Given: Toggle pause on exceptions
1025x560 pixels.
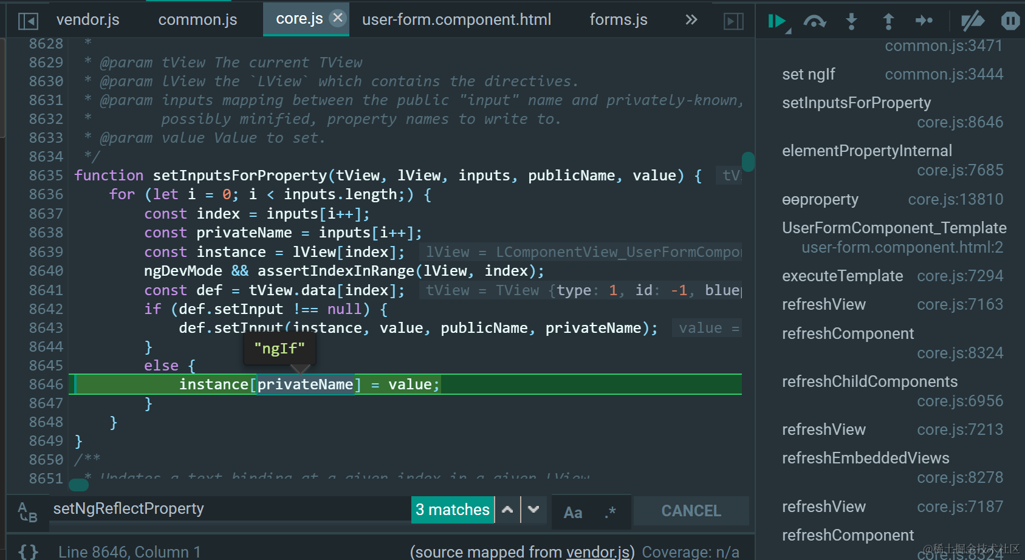Looking at the screenshot, I should click(x=1010, y=21).
